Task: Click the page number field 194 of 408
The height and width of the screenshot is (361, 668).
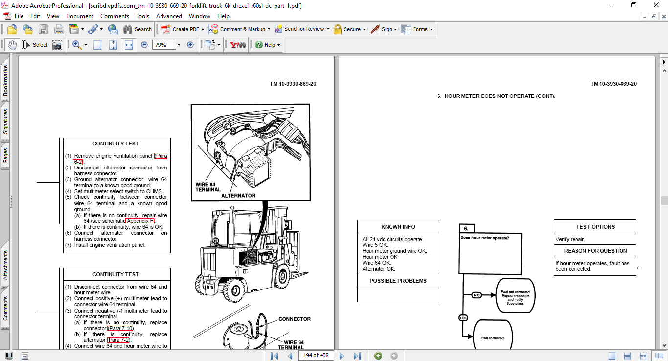Action: click(x=316, y=356)
